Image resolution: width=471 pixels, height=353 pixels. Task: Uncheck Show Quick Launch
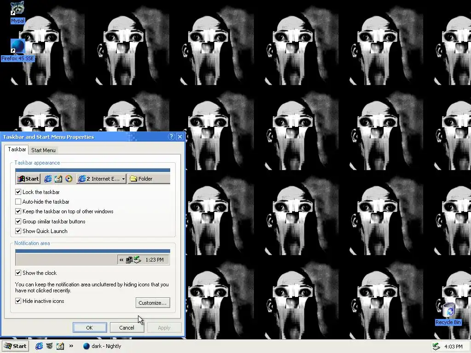coord(18,231)
